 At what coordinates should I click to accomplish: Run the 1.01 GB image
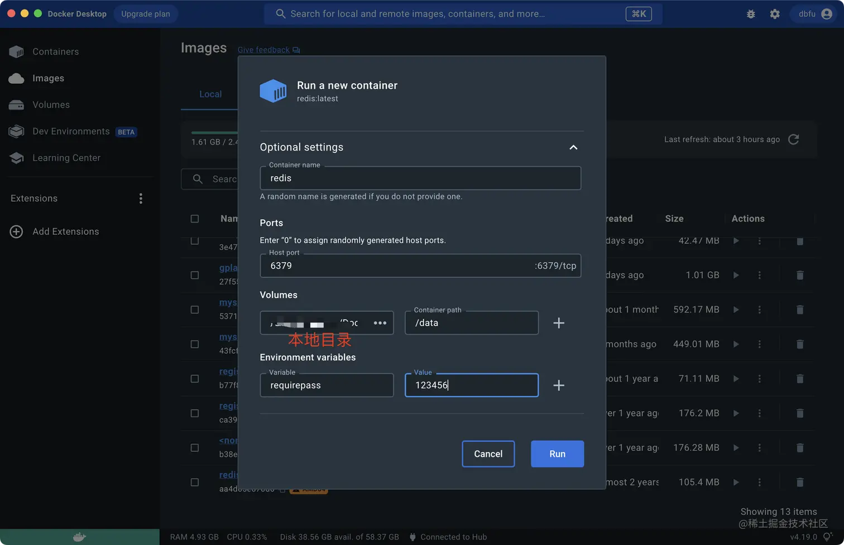[x=736, y=275]
